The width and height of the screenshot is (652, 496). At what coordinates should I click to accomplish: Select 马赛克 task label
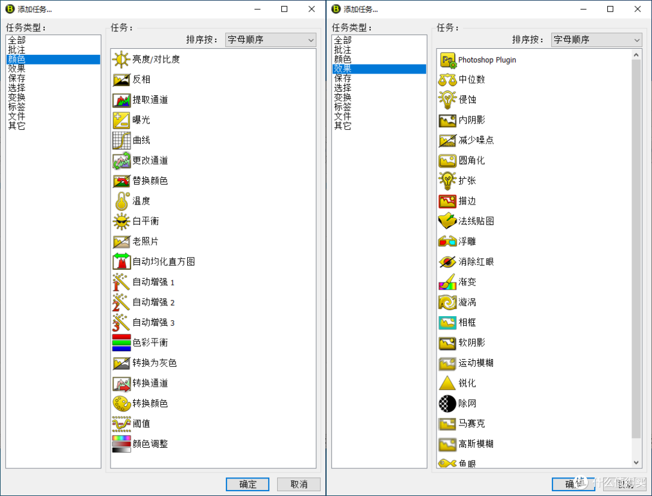pyautogui.click(x=471, y=424)
